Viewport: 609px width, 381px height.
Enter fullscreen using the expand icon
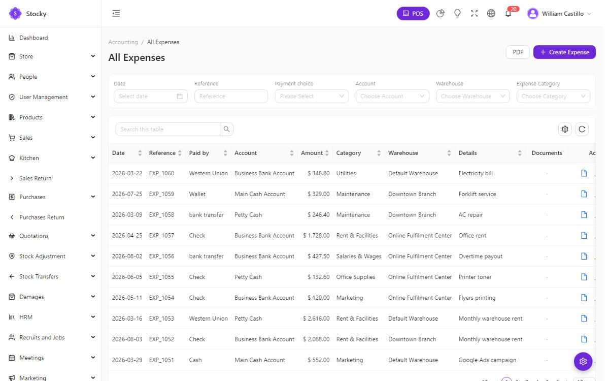coord(474,14)
